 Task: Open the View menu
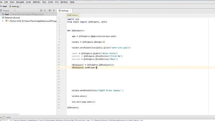click(x=12, y=2)
